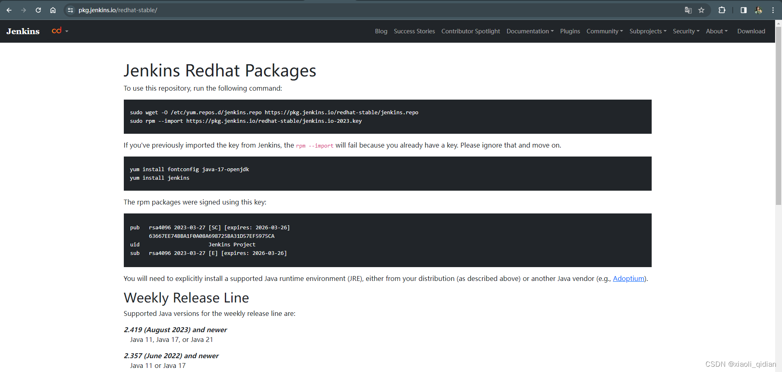Open site information in the address bar

click(x=70, y=10)
